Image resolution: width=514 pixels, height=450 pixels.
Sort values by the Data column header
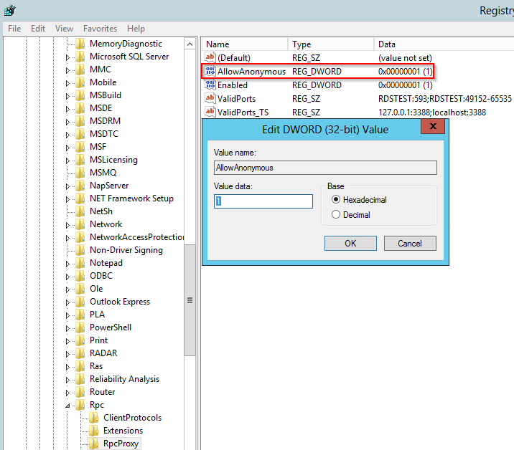[x=444, y=44]
